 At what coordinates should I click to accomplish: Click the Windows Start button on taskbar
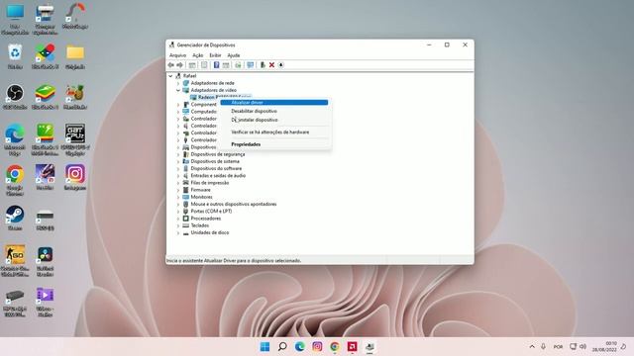(264, 347)
